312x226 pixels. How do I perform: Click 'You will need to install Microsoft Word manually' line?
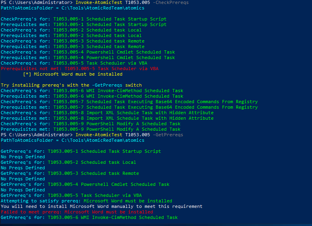101,207
